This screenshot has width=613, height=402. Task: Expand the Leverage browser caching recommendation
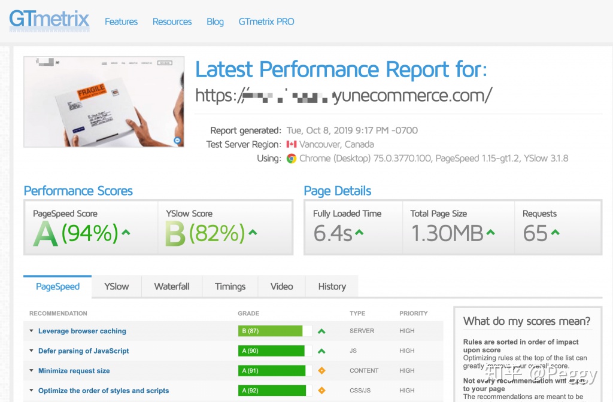click(x=82, y=331)
